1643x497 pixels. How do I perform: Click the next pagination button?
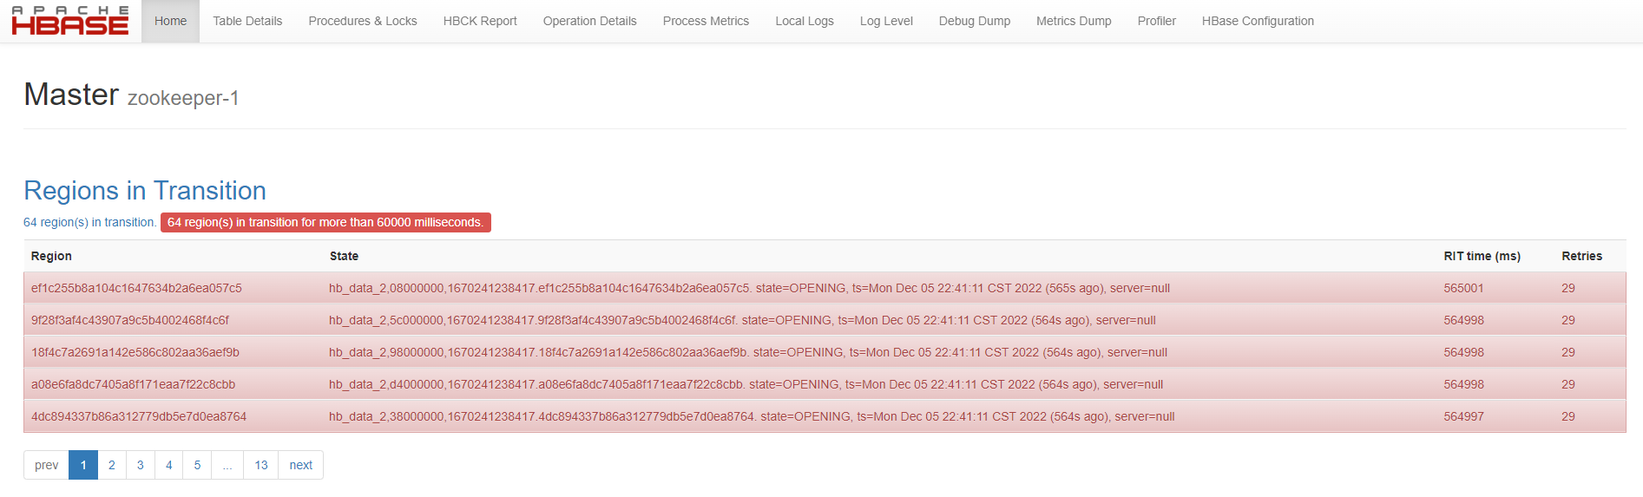(x=300, y=465)
